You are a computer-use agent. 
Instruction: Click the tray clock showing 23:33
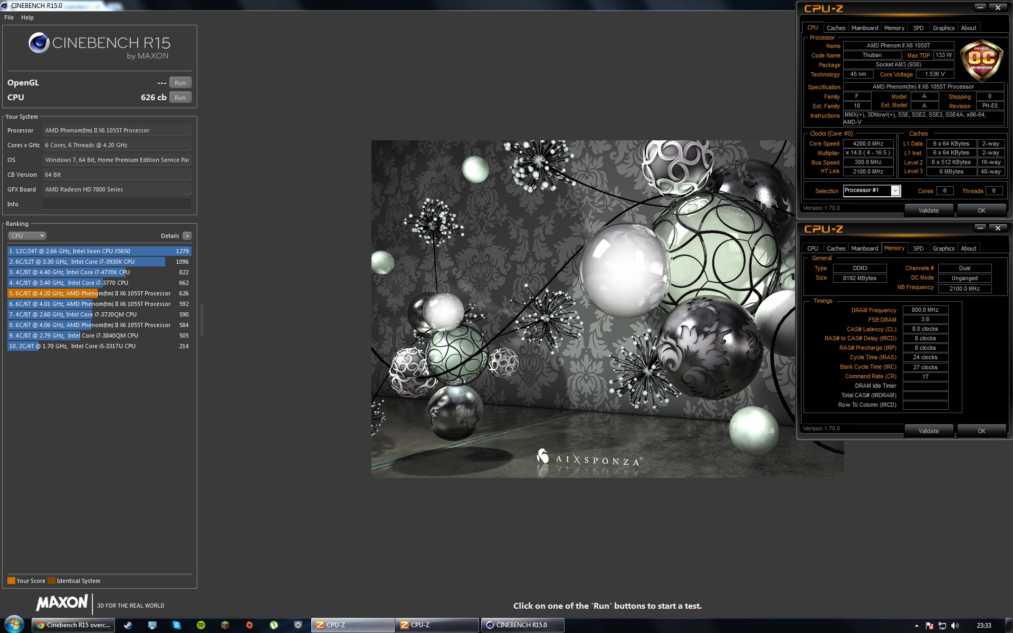pos(984,626)
